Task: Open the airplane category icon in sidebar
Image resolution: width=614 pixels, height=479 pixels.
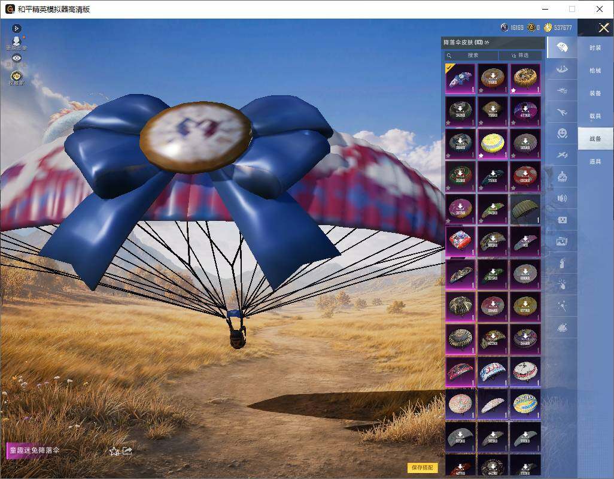Action: pos(562,113)
